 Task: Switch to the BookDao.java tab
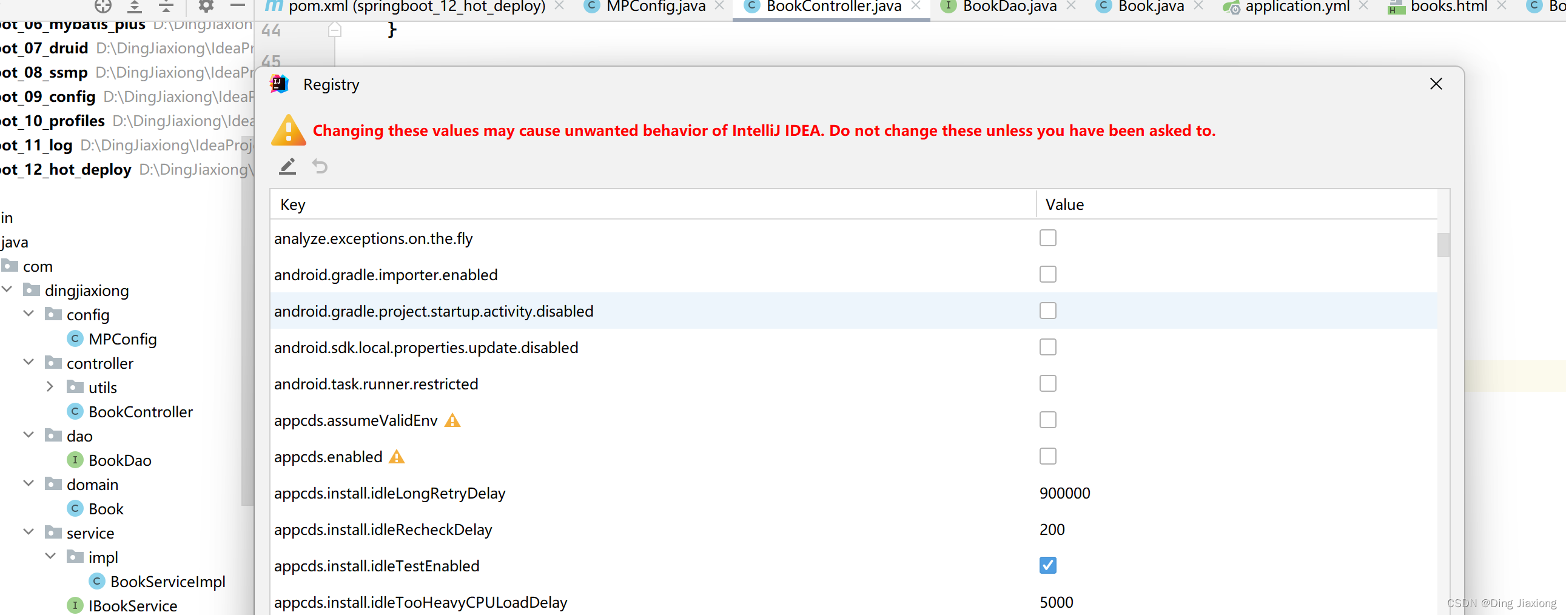(1009, 7)
